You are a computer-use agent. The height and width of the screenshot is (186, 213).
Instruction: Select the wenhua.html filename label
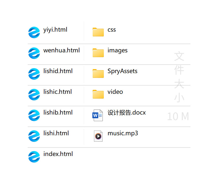tap(62, 50)
